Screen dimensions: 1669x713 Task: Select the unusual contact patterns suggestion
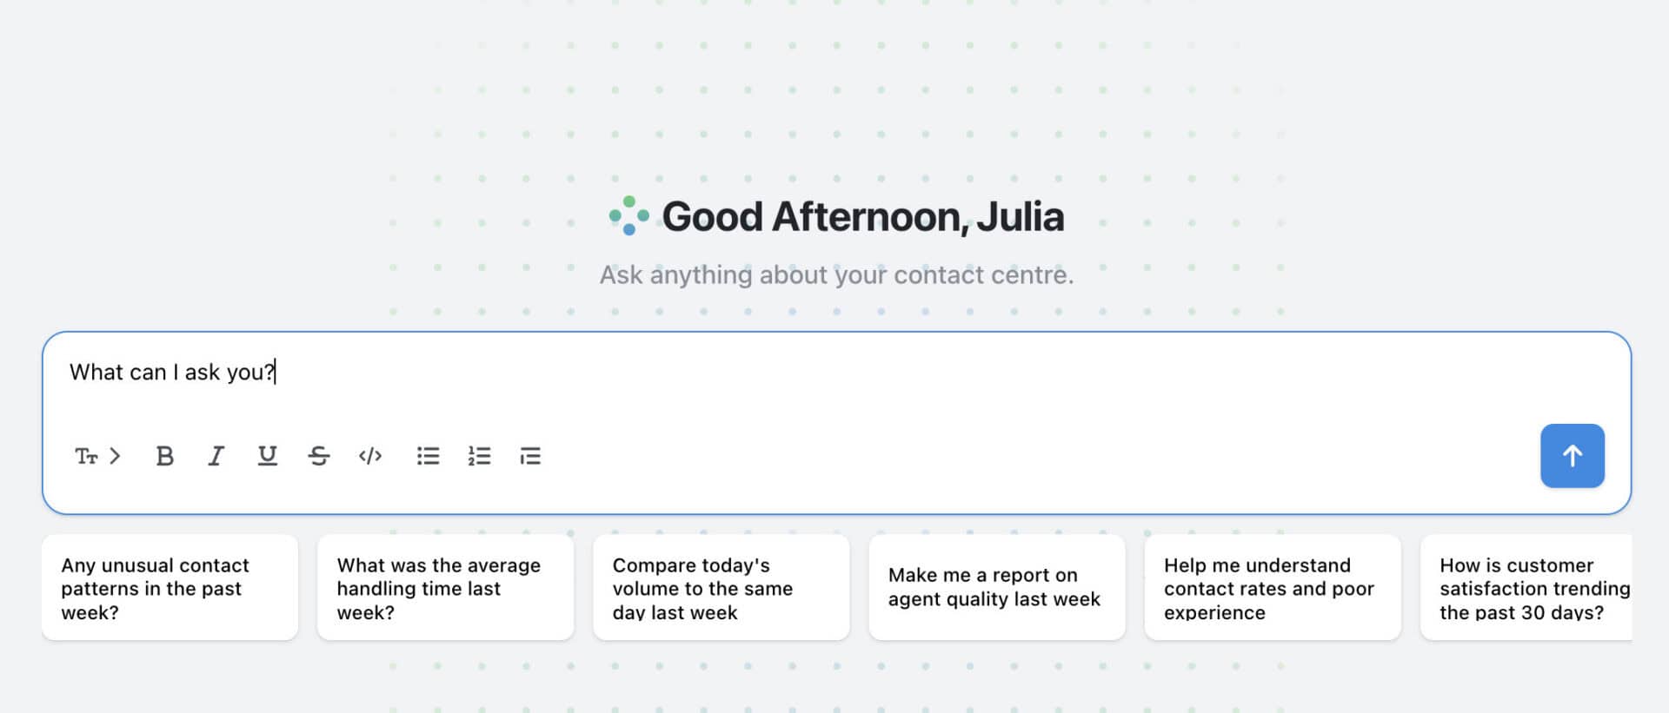(170, 588)
